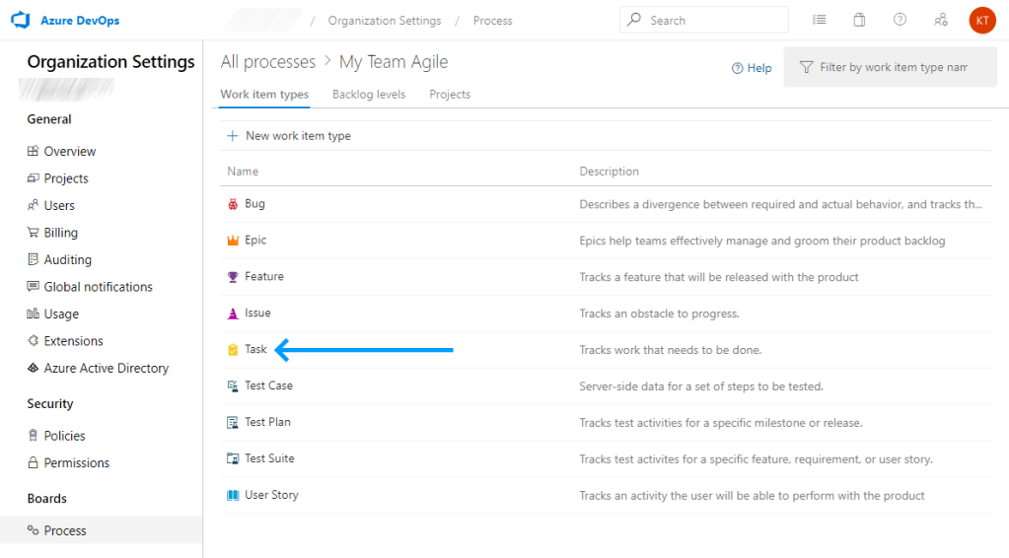Click the Filter by work item type field

(893, 67)
